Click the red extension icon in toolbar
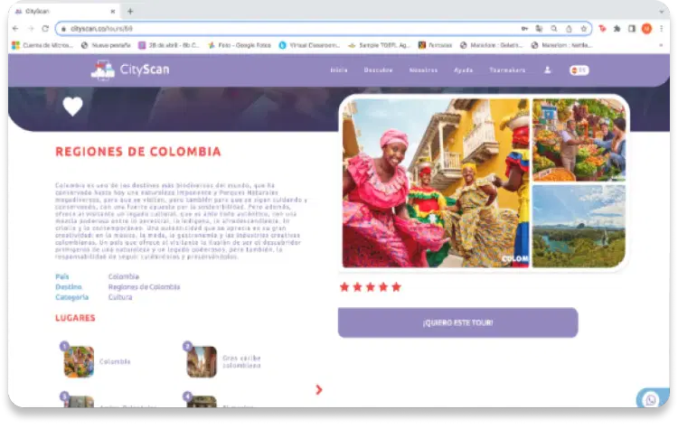The image size is (678, 438). click(602, 29)
